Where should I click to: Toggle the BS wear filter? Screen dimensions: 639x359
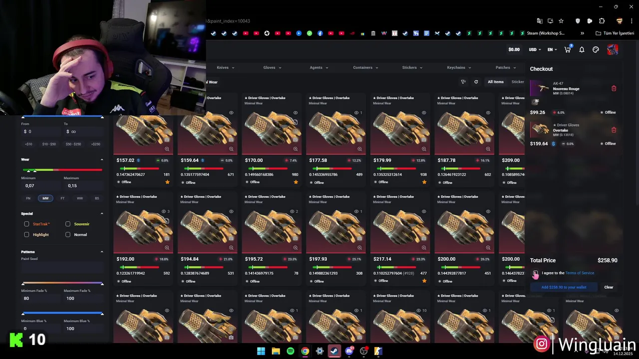pyautogui.click(x=97, y=198)
